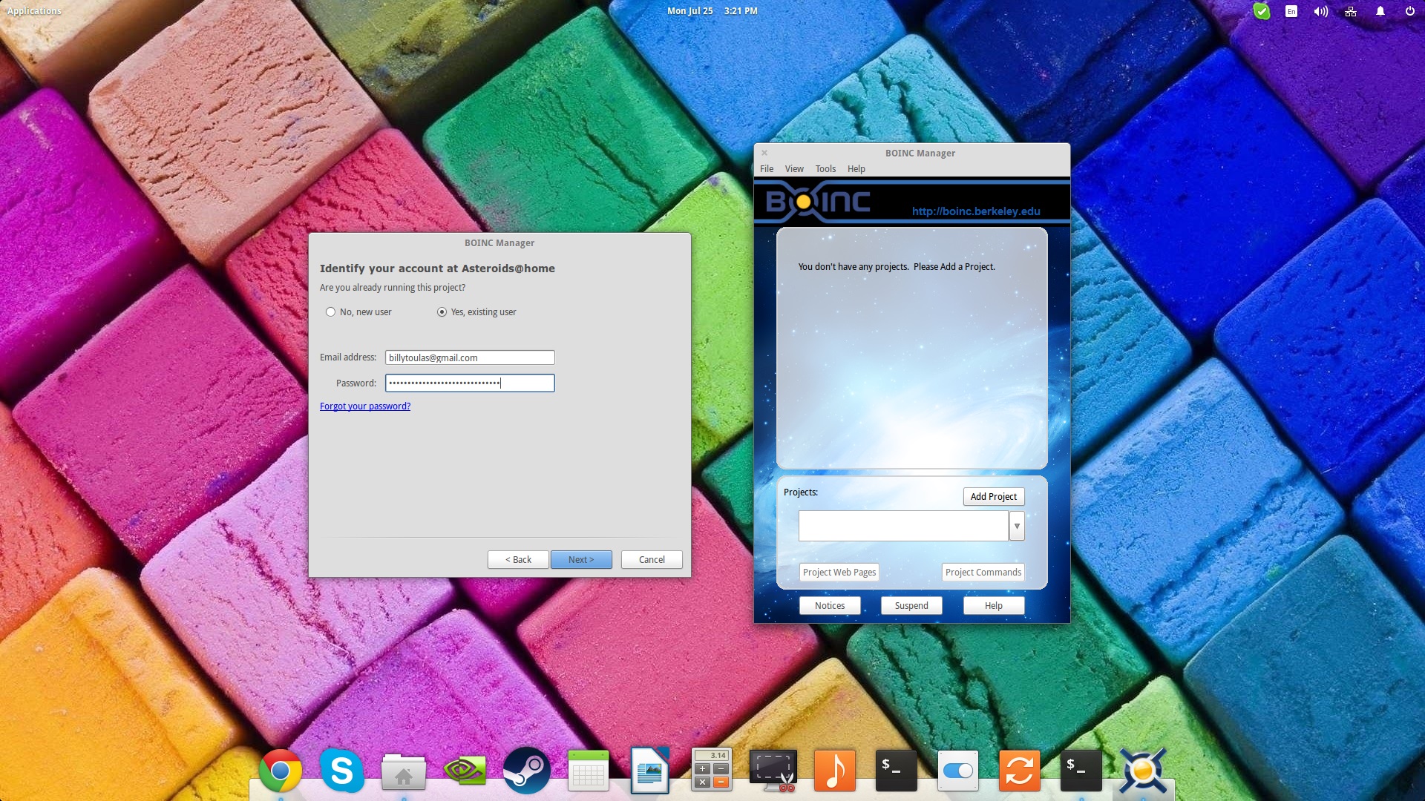Click the green checkmark tray indicator
1425x801 pixels.
[x=1262, y=11]
